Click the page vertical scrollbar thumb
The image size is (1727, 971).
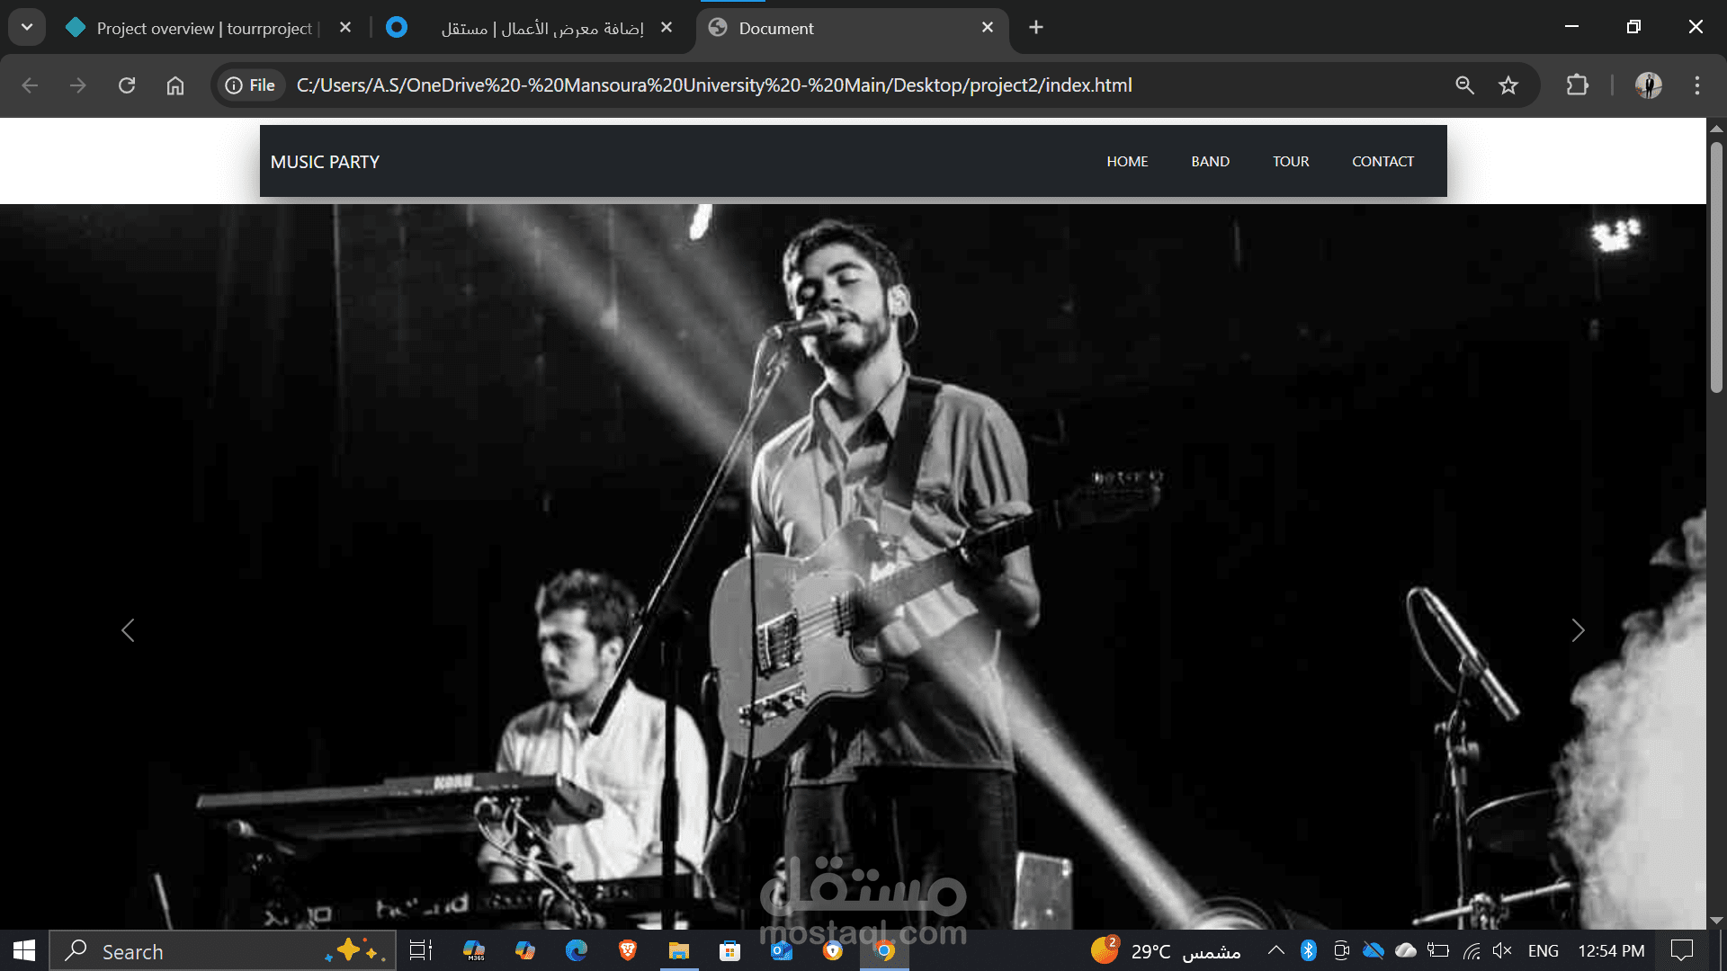(1716, 266)
